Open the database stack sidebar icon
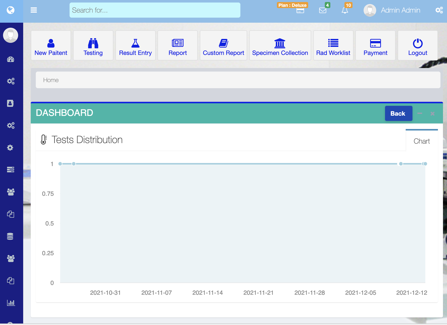The height and width of the screenshot is (325, 447). coord(10,236)
